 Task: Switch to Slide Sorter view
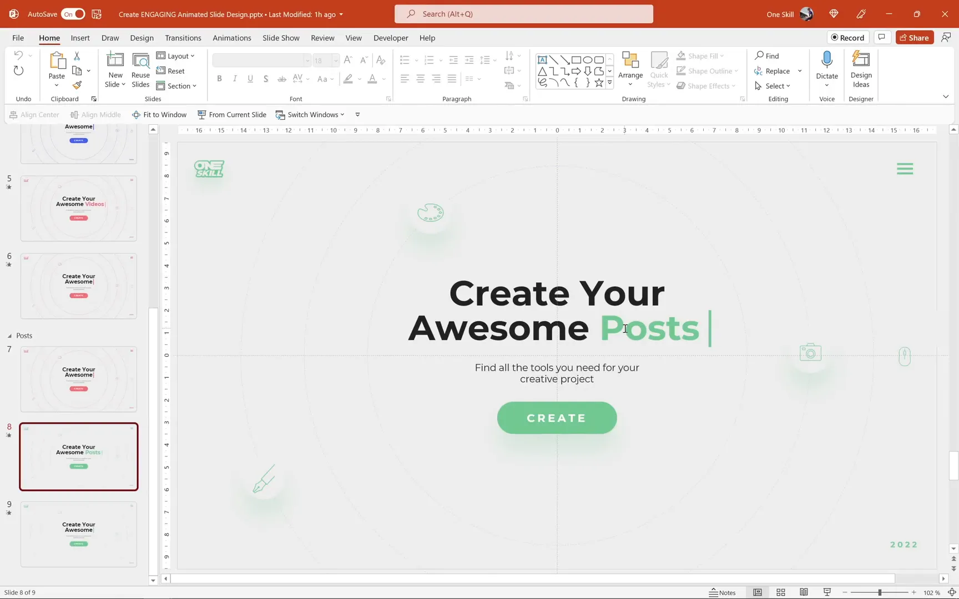(x=780, y=592)
